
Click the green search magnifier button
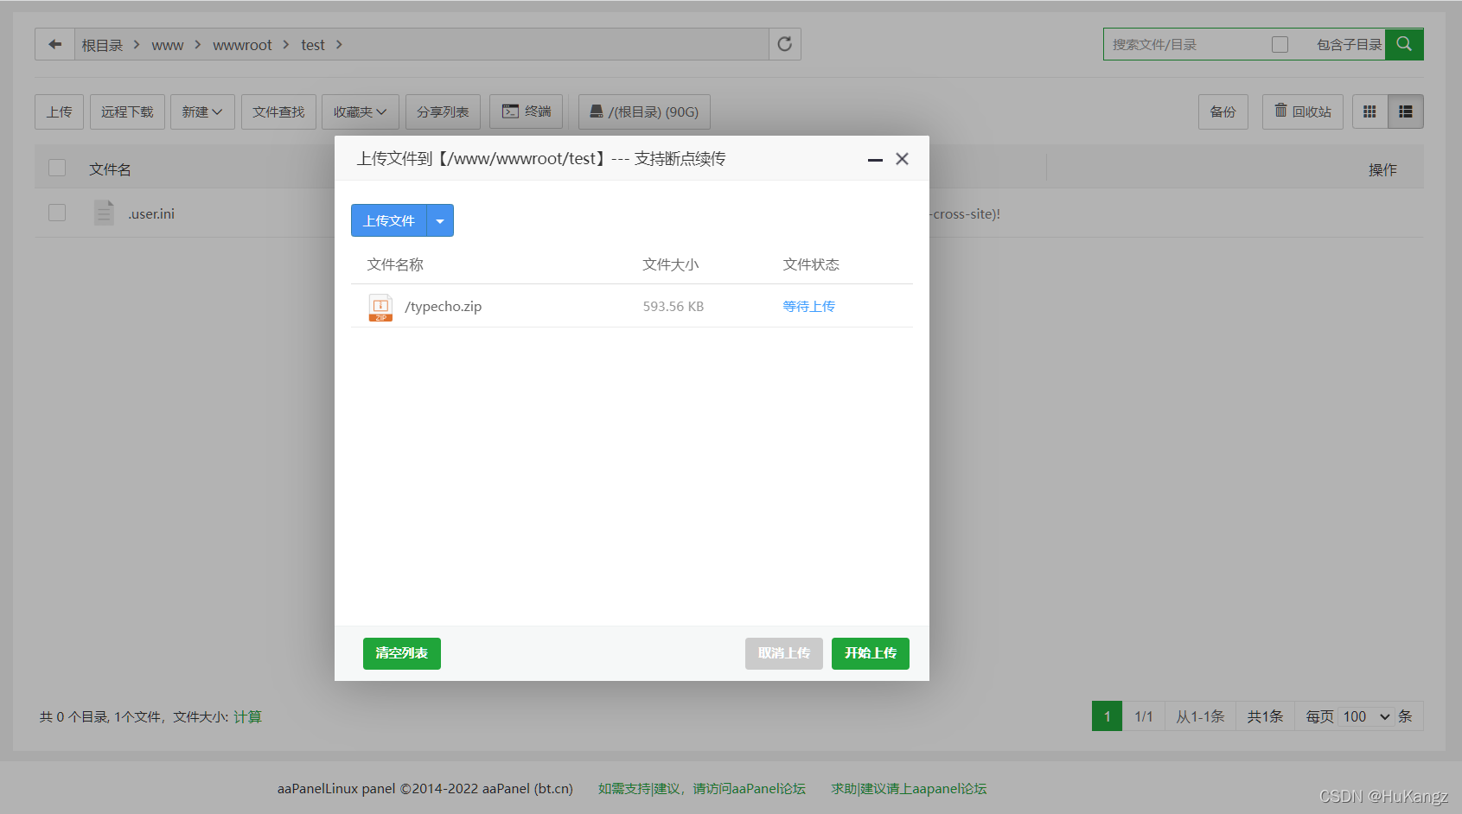(x=1404, y=44)
